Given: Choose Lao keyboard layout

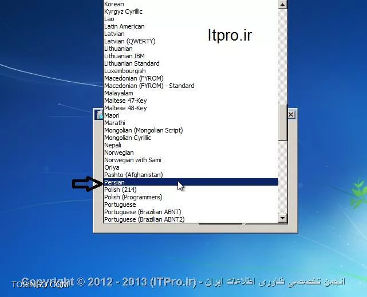Looking at the screenshot, I should click(x=191, y=19).
